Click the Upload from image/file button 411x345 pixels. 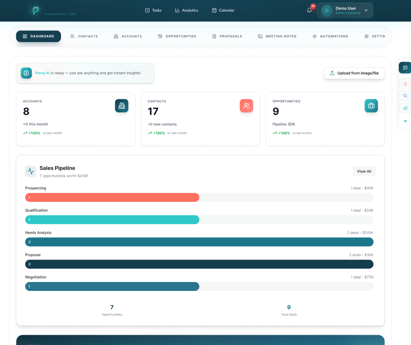(354, 73)
